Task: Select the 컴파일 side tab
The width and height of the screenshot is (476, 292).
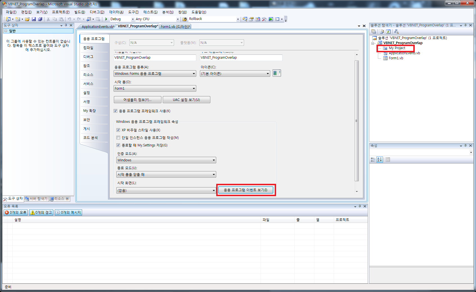Action: 94,48
